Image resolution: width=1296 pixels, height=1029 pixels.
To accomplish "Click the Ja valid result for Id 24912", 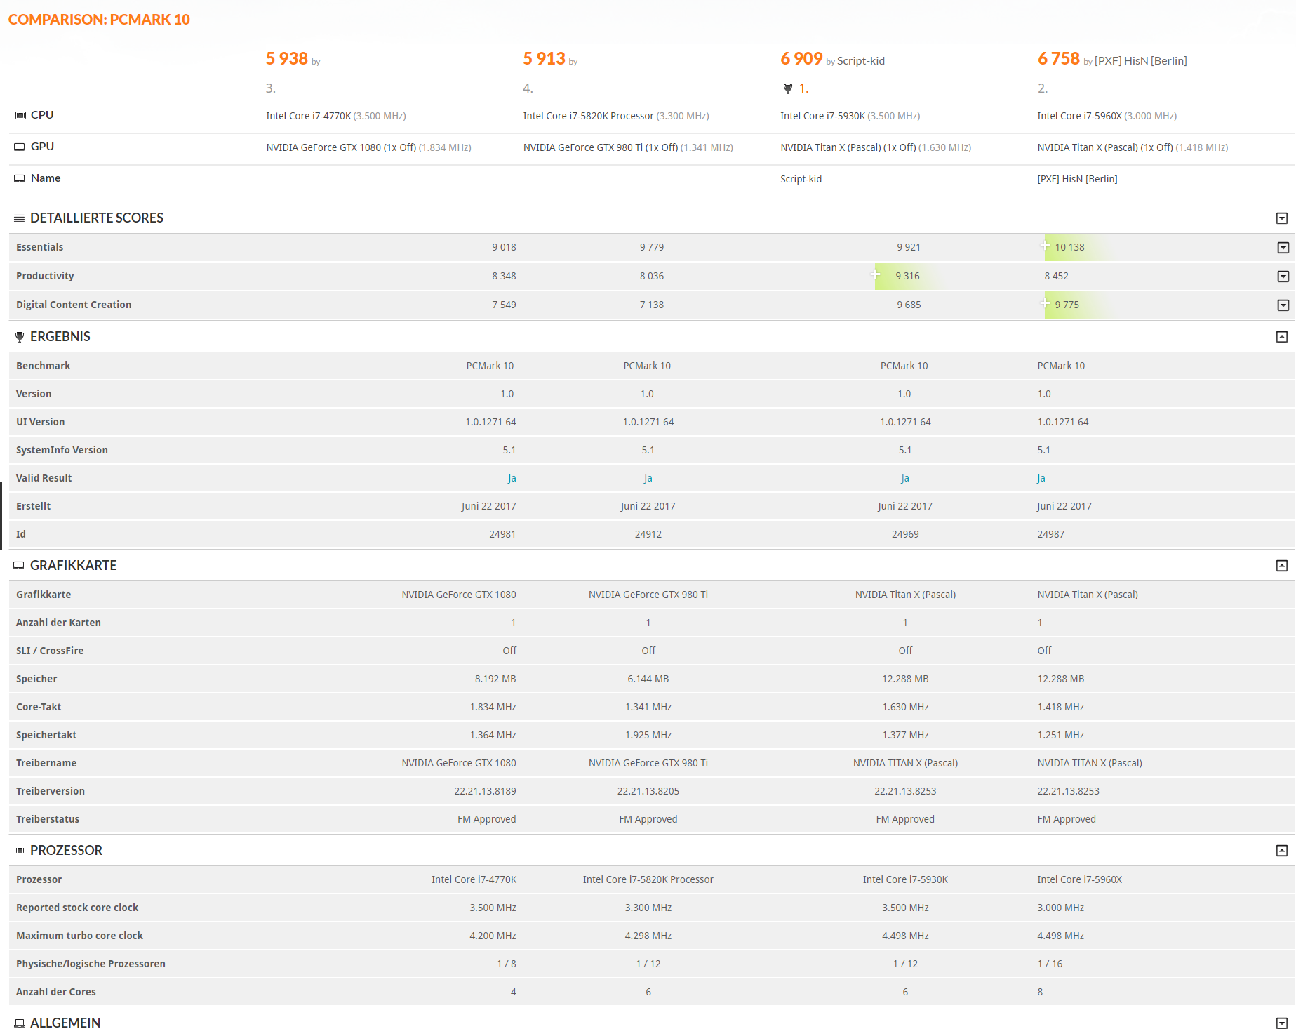I will [x=648, y=478].
